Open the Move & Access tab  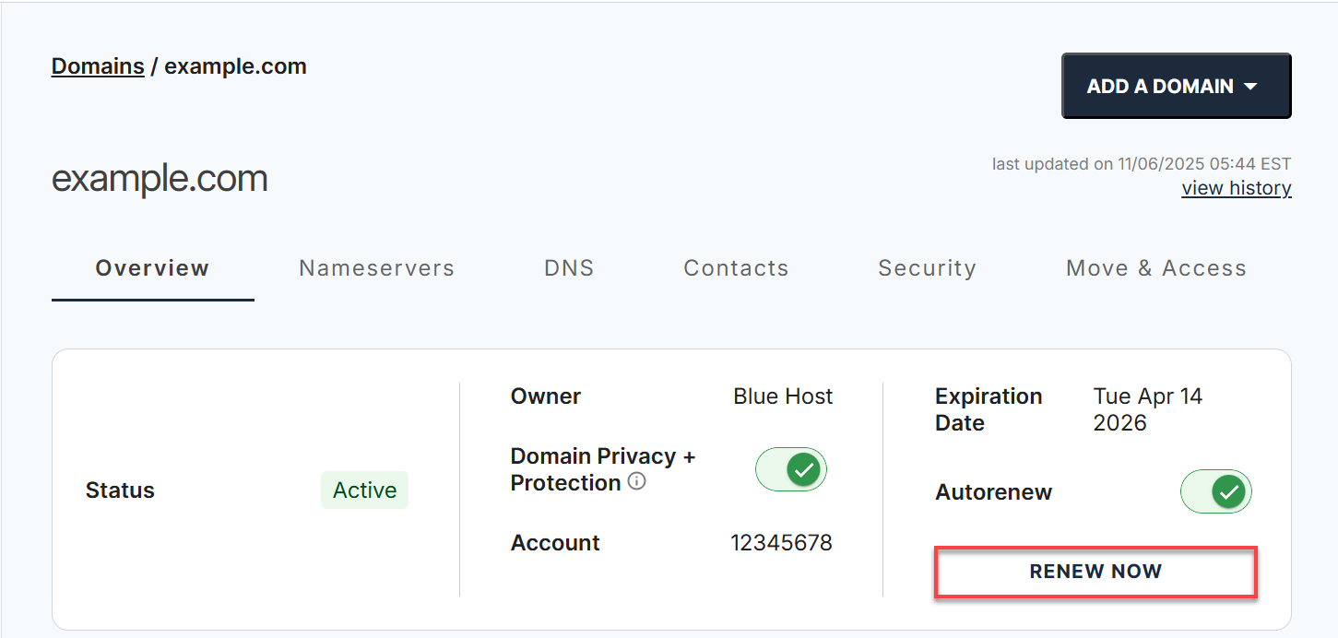point(1155,268)
